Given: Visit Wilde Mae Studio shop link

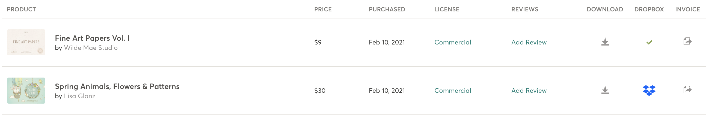Looking at the screenshot, I should (x=91, y=48).
